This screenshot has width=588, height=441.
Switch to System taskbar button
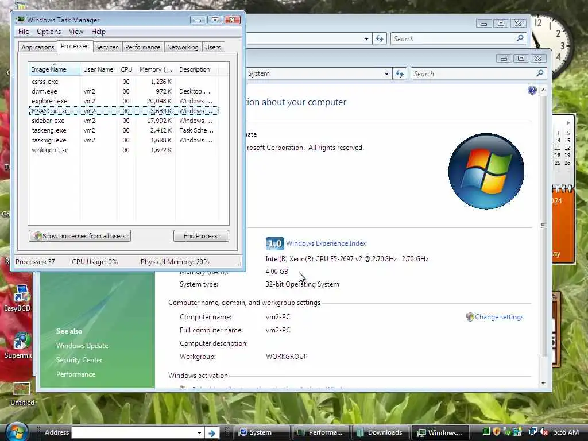(x=262, y=433)
